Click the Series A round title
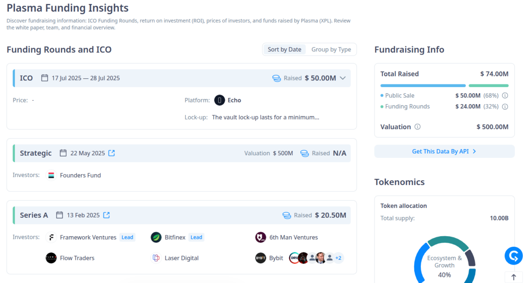This screenshot has width=525, height=283. click(34, 215)
